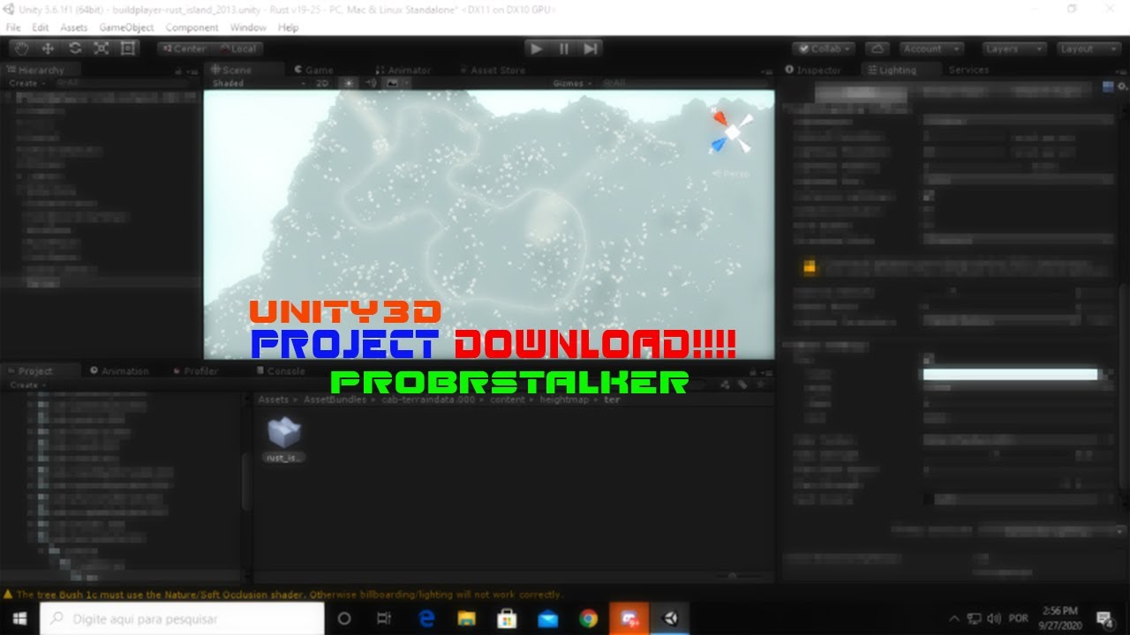The image size is (1130, 635).
Task: Click the scene orientation gizmo
Action: pos(732,132)
